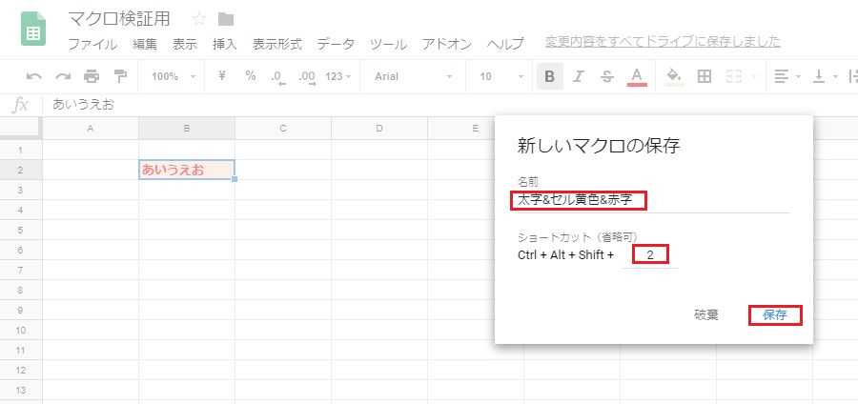Image resolution: width=858 pixels, height=404 pixels.
Task: Open the font size 10 dropdown
Action: pos(501,76)
